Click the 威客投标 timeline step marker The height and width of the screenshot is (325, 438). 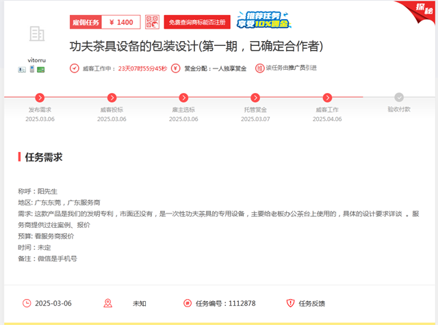coord(112,98)
